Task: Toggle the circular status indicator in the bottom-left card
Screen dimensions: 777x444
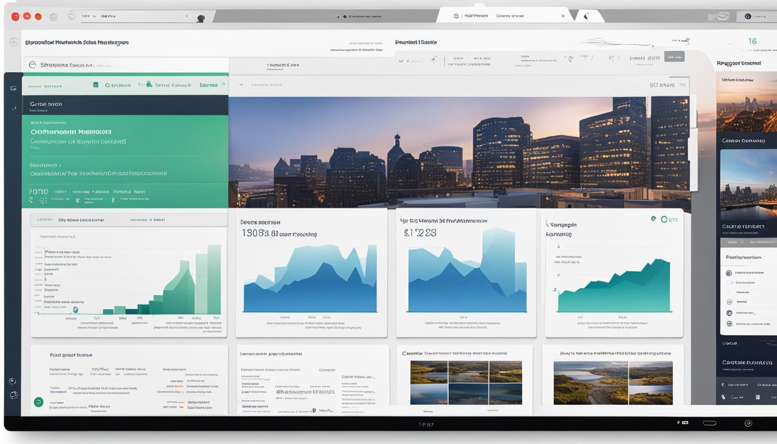Action: click(38, 401)
